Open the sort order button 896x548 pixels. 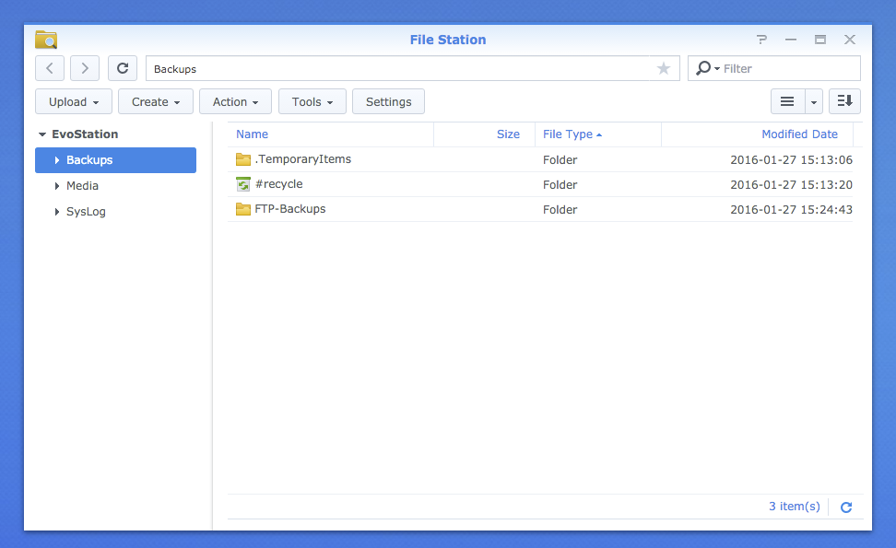coord(844,101)
